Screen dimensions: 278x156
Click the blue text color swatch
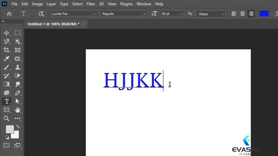(264, 13)
